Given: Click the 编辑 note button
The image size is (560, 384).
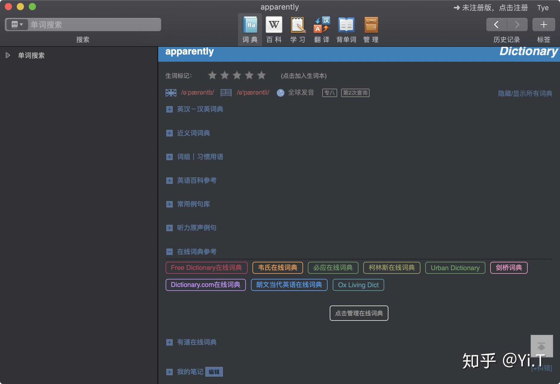Looking at the screenshot, I should point(214,372).
